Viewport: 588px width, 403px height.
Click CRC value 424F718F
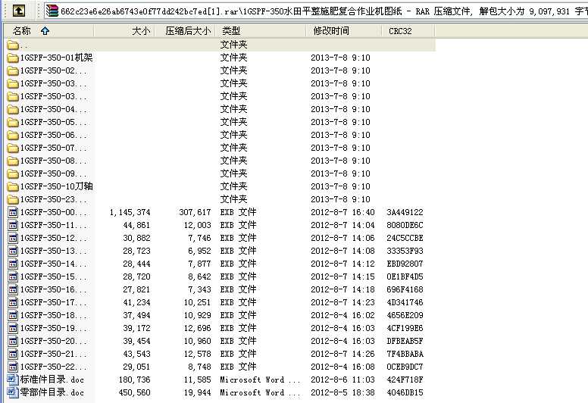pos(405,380)
